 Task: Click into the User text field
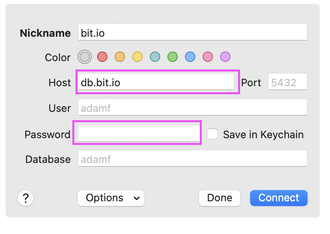click(192, 107)
